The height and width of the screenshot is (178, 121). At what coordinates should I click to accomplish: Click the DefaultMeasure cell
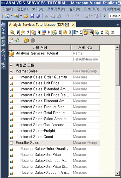tap(85, 59)
